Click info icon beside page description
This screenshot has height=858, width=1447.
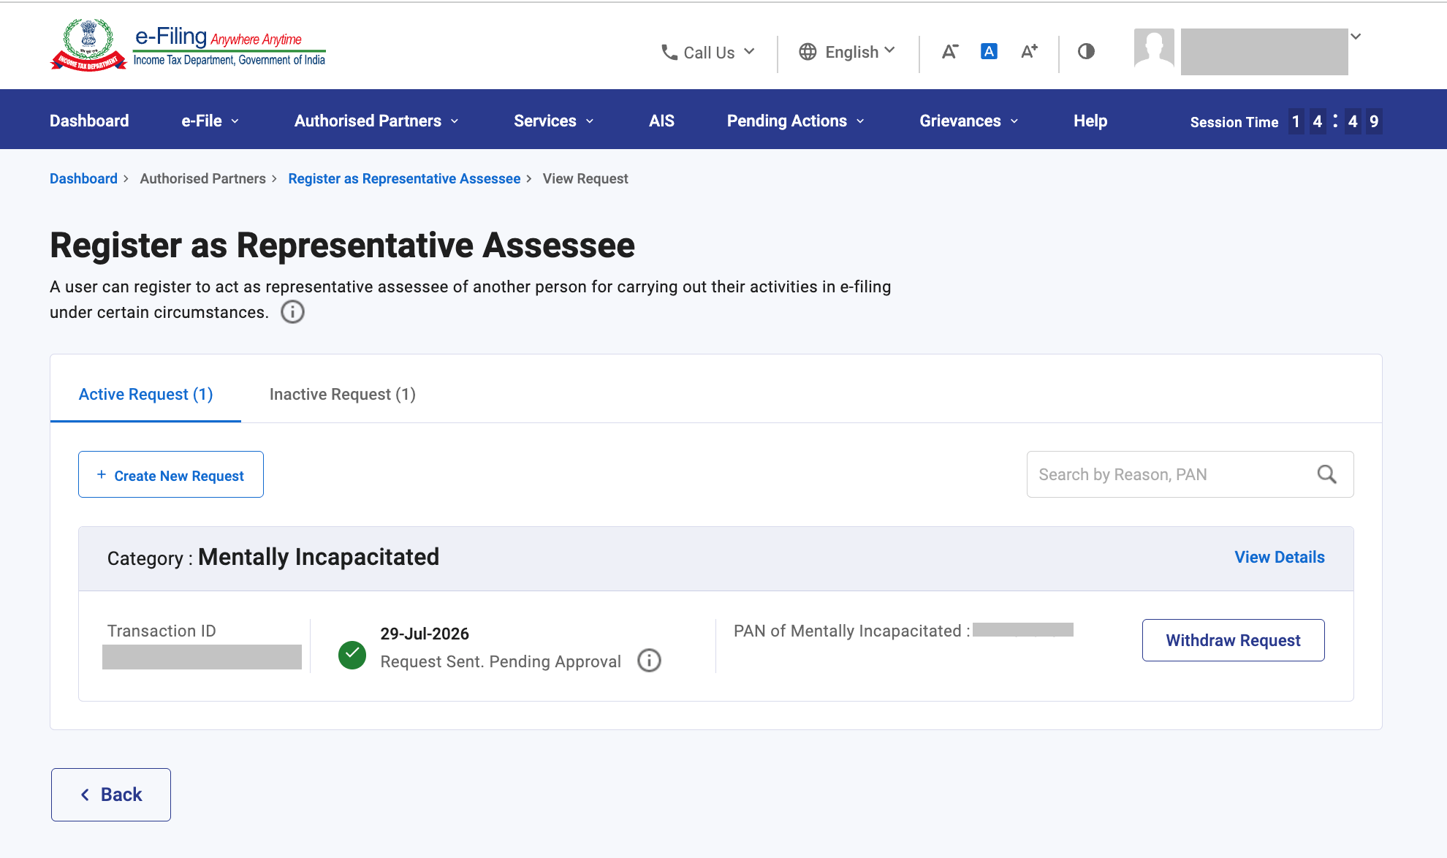click(x=292, y=312)
